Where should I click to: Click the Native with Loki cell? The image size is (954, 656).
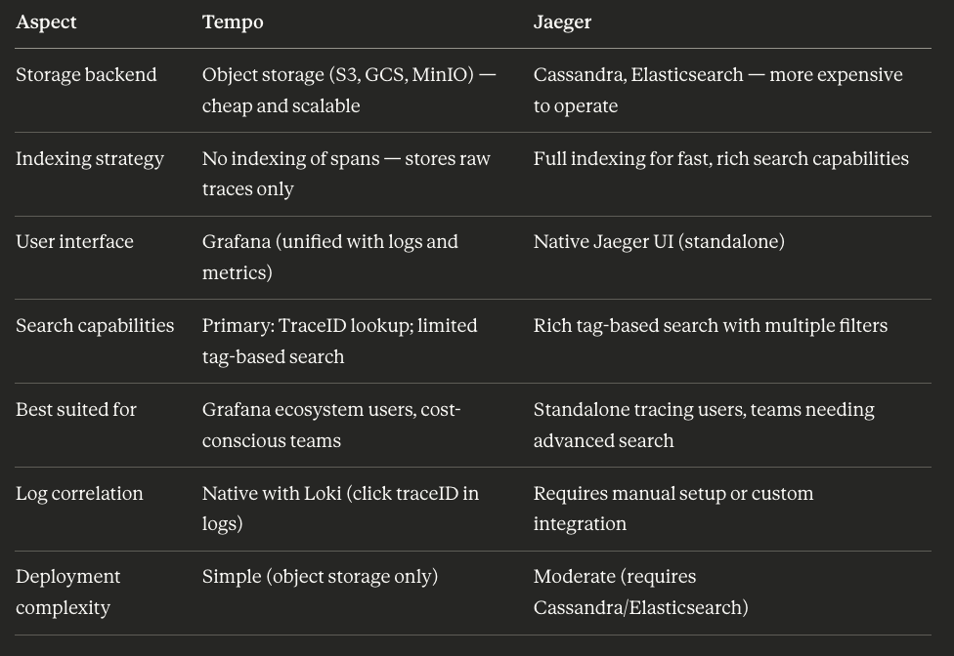tap(341, 509)
